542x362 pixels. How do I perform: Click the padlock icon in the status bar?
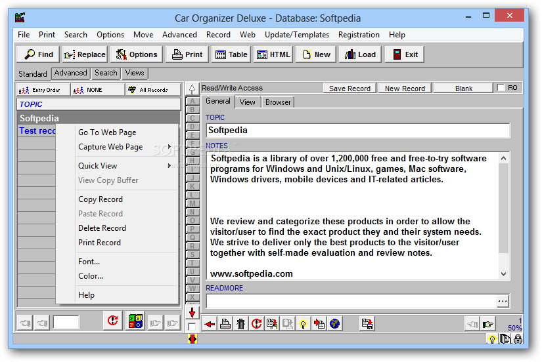pos(518,339)
